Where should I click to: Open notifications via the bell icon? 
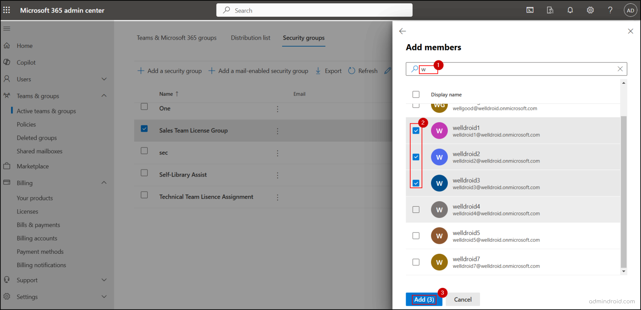coord(570,10)
